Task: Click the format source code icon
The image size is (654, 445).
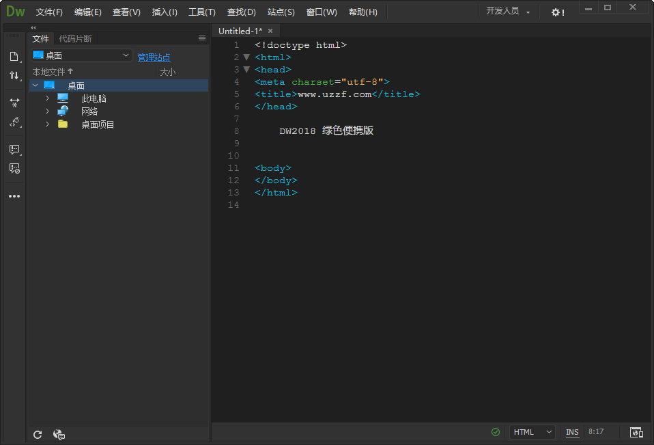Action: pyautogui.click(x=14, y=122)
